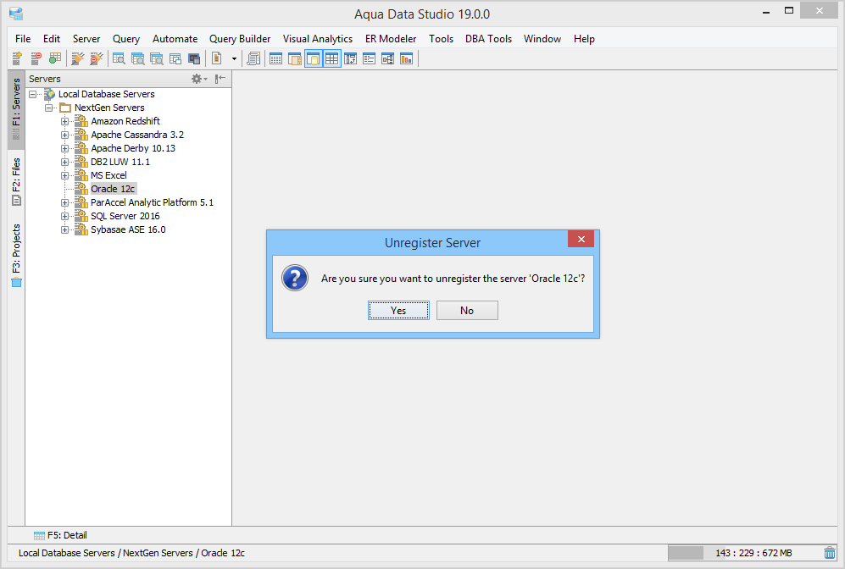This screenshot has height=569, width=845.
Task: Open the Tools menu
Action: (441, 39)
